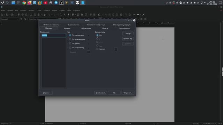Screen dimensions: 223x125
Task: Open 'Формат' menu in Writer menu bar
Action: tap(31, 10)
